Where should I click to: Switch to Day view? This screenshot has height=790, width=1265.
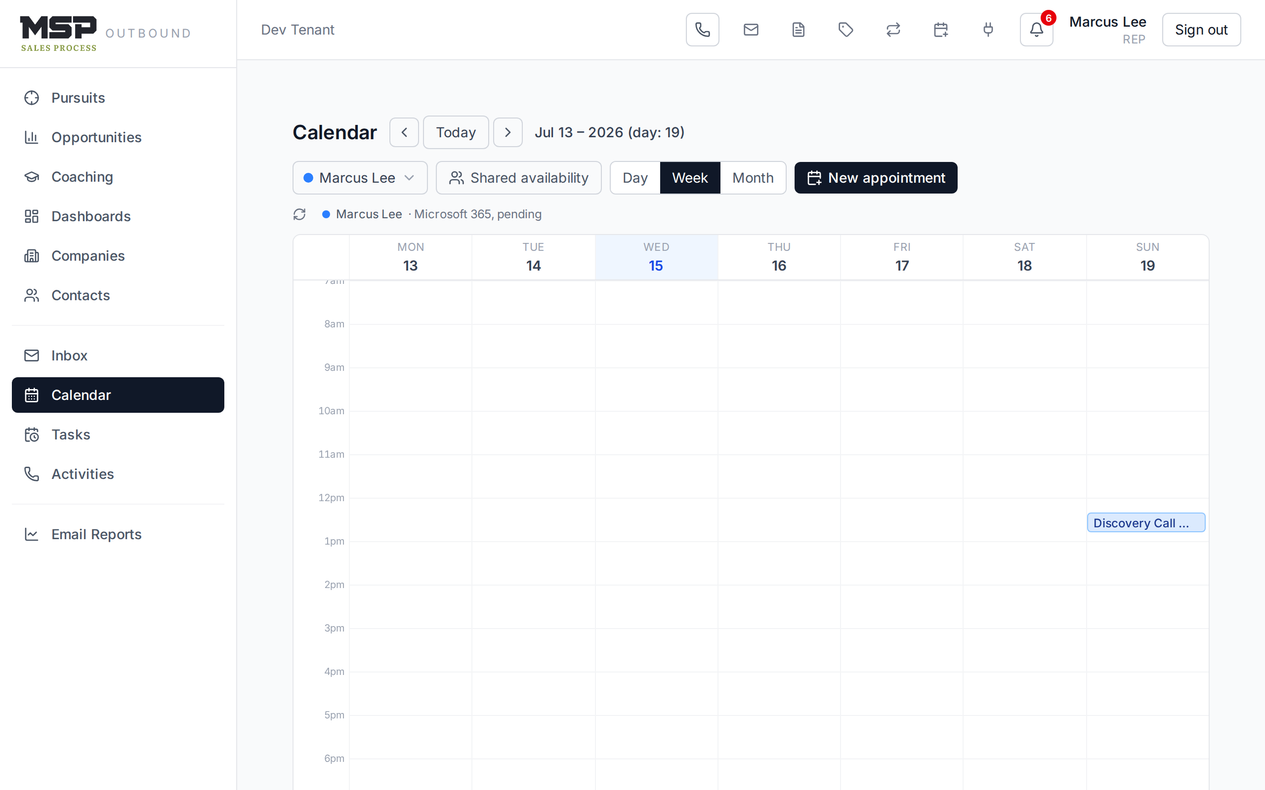pyautogui.click(x=635, y=178)
